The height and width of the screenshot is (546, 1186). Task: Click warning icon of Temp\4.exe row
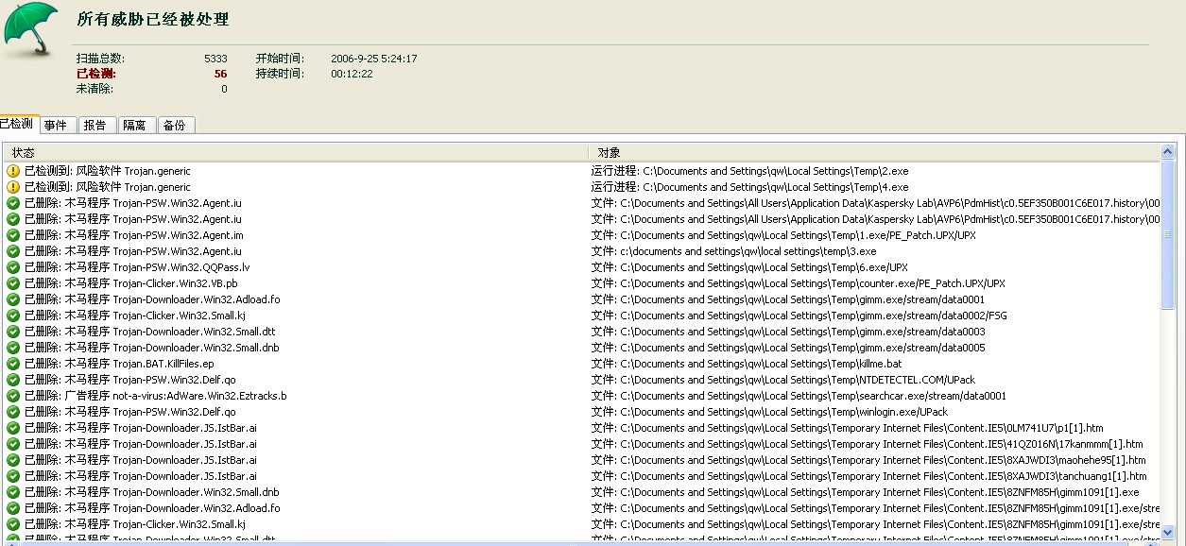(13, 187)
